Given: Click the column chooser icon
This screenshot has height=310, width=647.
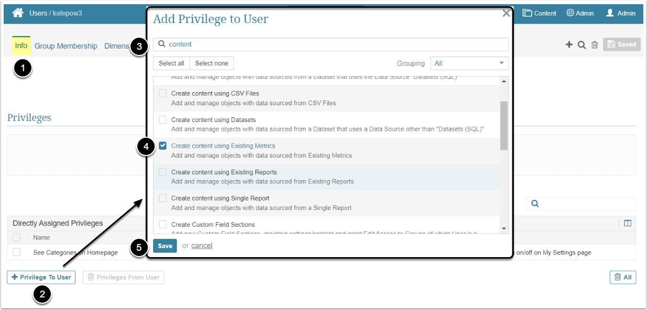Looking at the screenshot, I should click(x=628, y=224).
